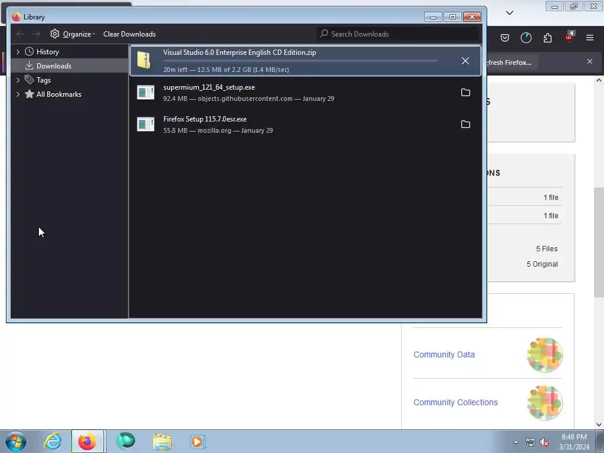The width and height of the screenshot is (604, 453).
Task: Show Firefox Setup 115.7.0esr.exe in folder
Action: click(x=465, y=124)
